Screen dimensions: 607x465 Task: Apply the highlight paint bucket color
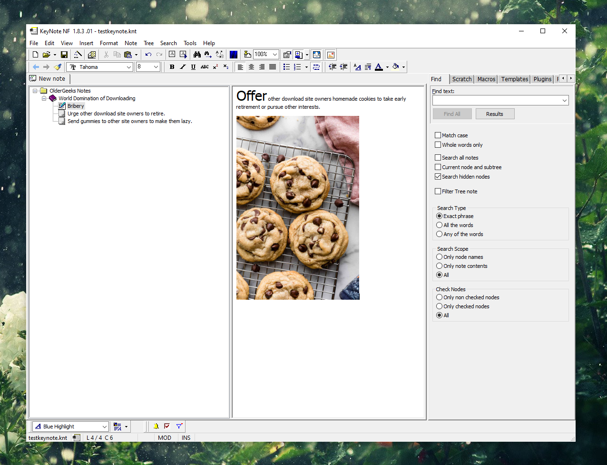(x=396, y=67)
